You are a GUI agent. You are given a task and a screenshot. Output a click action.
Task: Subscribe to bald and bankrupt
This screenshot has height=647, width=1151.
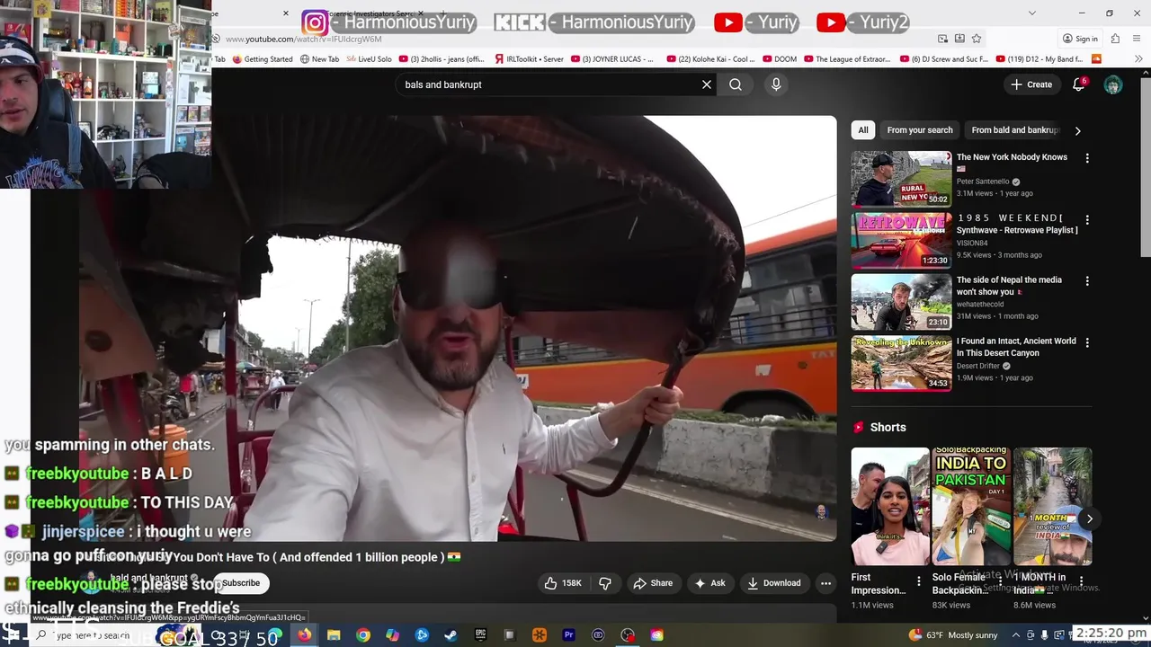[x=240, y=583]
